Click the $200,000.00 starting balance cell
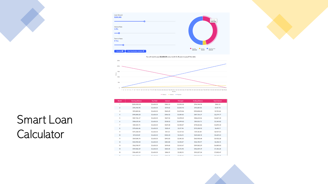Screen dimensions: 328x184 (x=136, y=104)
